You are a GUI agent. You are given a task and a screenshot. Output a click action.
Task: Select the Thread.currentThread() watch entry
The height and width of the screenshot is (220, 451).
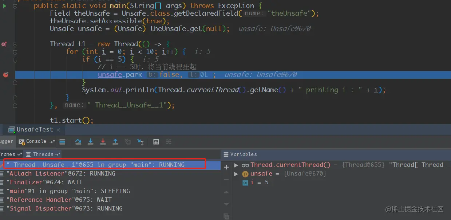[x=341, y=165]
